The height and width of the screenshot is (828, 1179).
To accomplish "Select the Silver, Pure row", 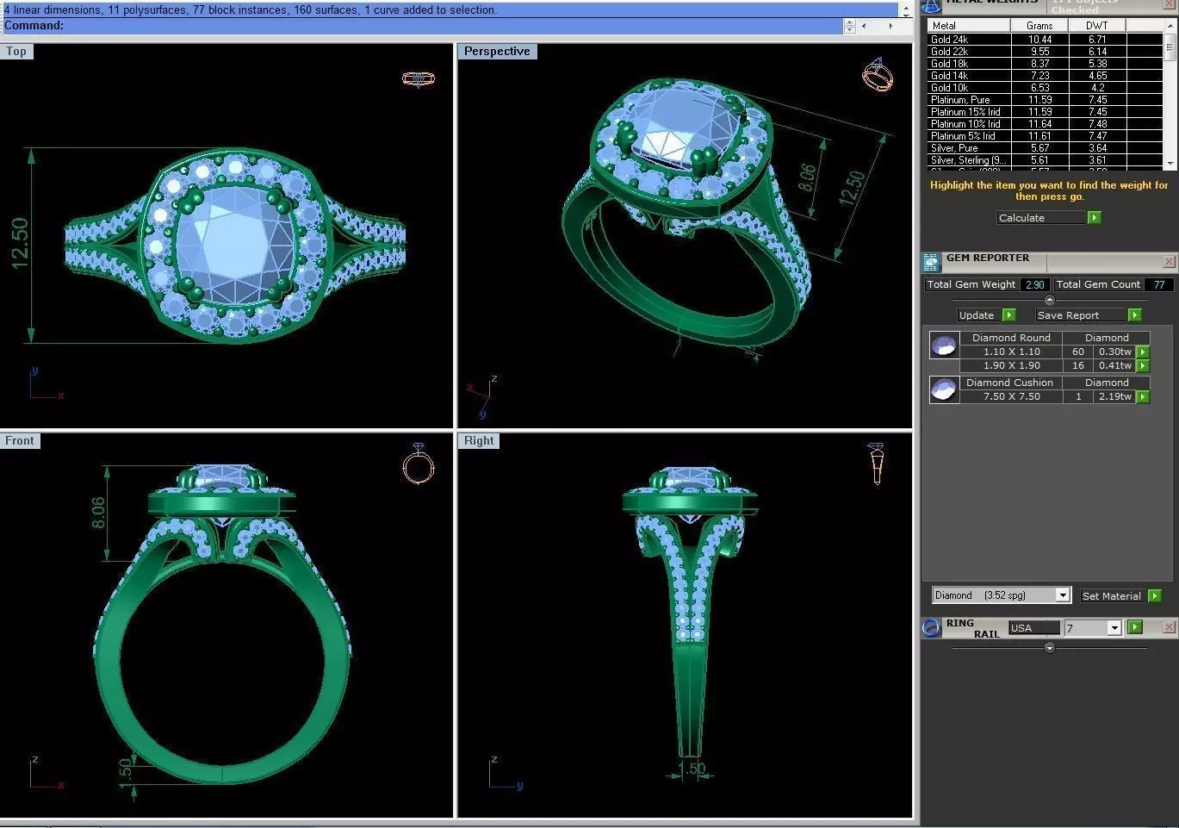I will [x=1046, y=148].
